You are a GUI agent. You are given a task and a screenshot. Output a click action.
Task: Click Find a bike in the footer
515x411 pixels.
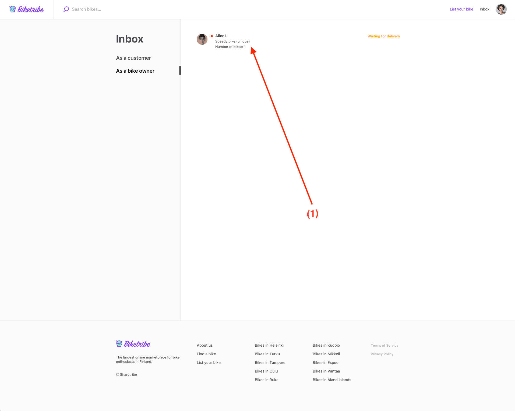(x=206, y=354)
